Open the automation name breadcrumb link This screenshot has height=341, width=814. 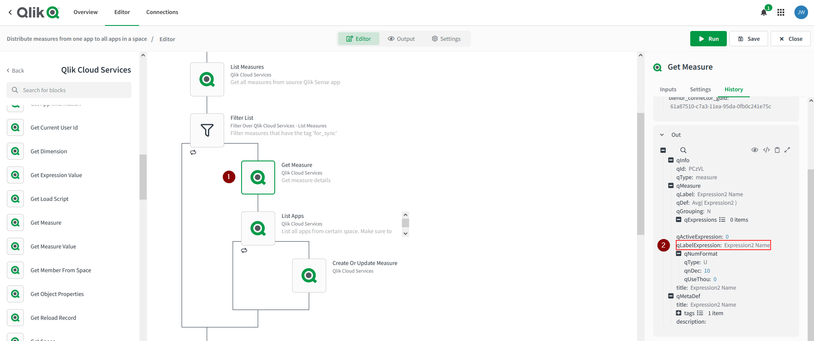tap(77, 39)
